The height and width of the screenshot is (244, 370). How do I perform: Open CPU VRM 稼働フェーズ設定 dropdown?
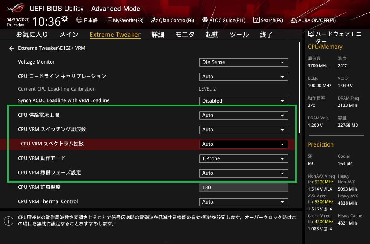tap(244, 173)
